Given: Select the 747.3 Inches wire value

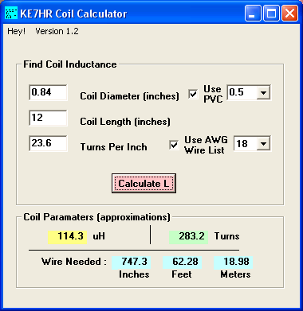Looking at the screenshot, I should [132, 262].
